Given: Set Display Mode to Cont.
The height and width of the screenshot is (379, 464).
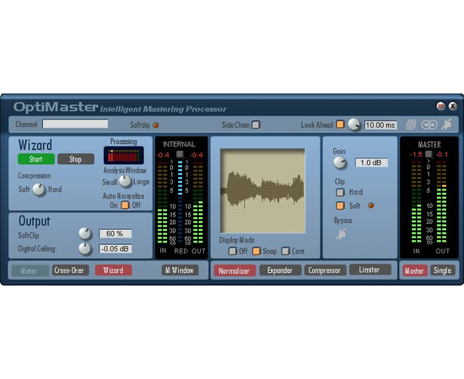Looking at the screenshot, I should click(x=285, y=251).
